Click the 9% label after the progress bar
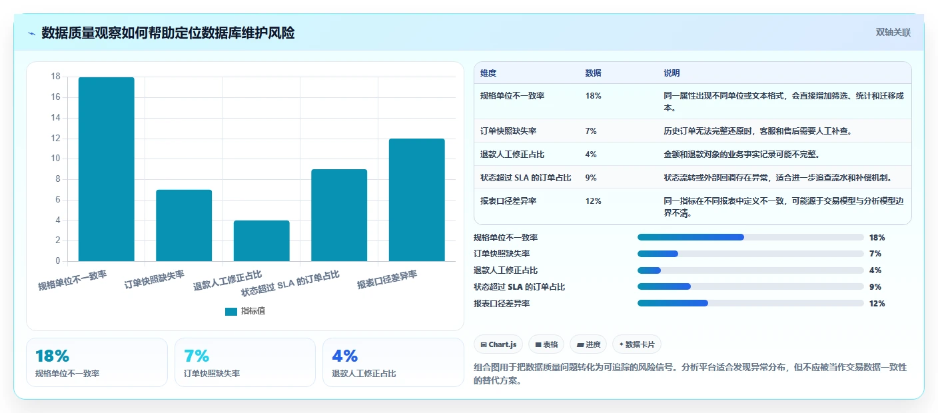 [875, 287]
